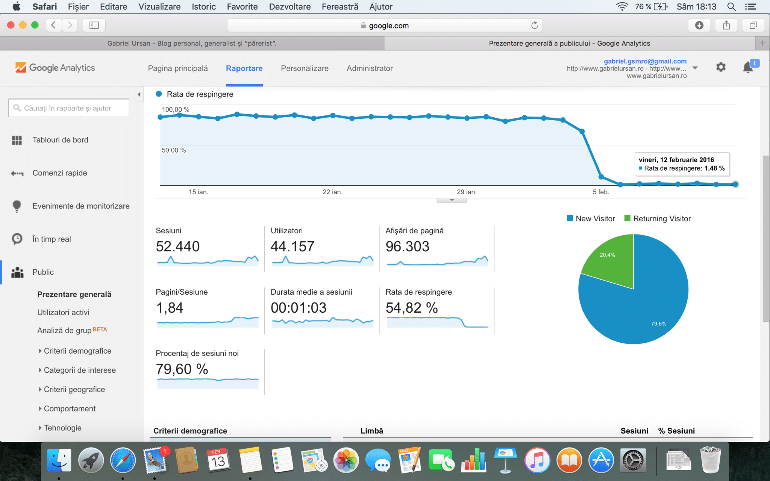770x481 pixels.
Task: Click the page vertical scrollbar
Action: tap(766, 239)
